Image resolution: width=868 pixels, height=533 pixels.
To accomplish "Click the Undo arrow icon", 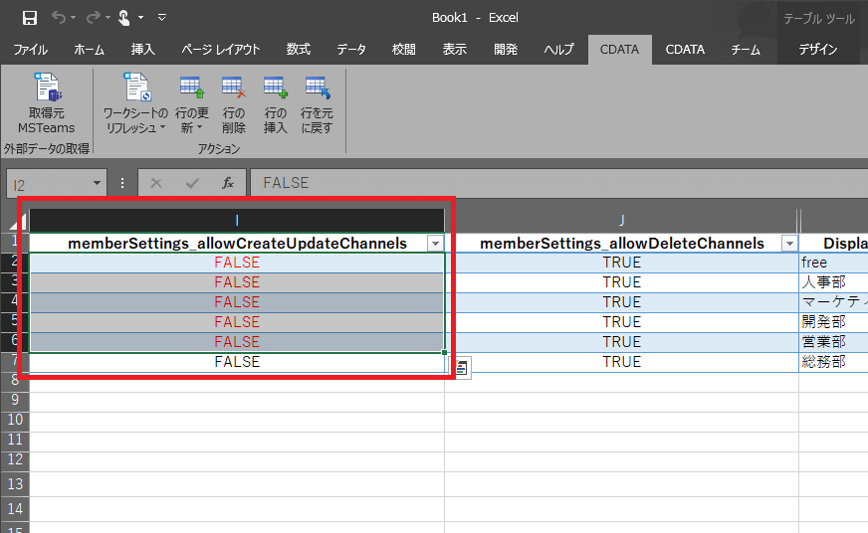I will click(x=58, y=17).
